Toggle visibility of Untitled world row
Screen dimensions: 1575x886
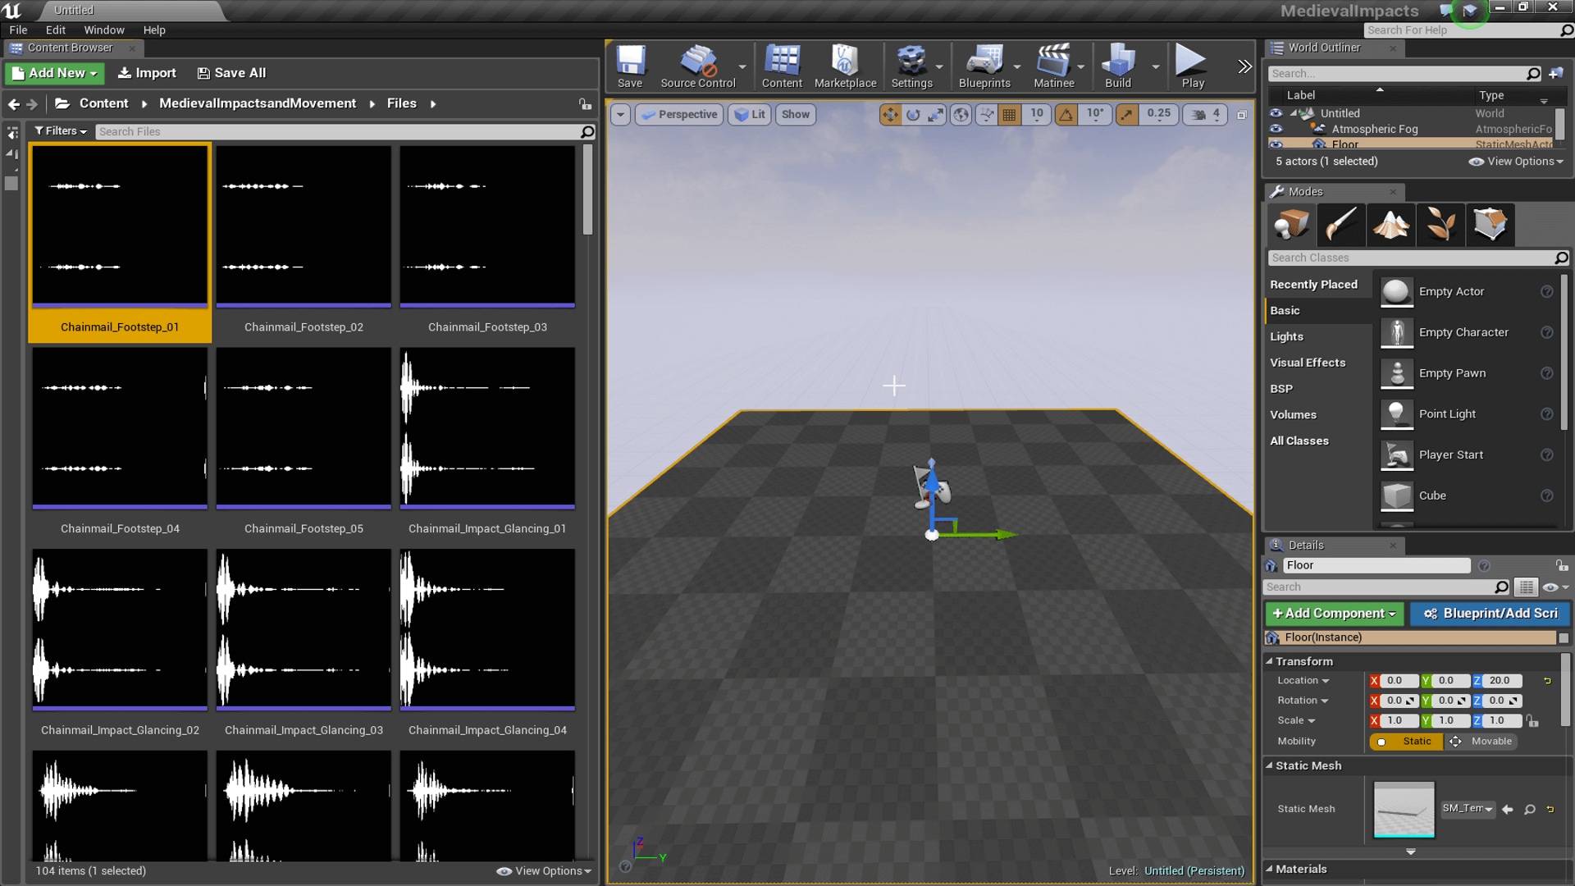(1276, 113)
